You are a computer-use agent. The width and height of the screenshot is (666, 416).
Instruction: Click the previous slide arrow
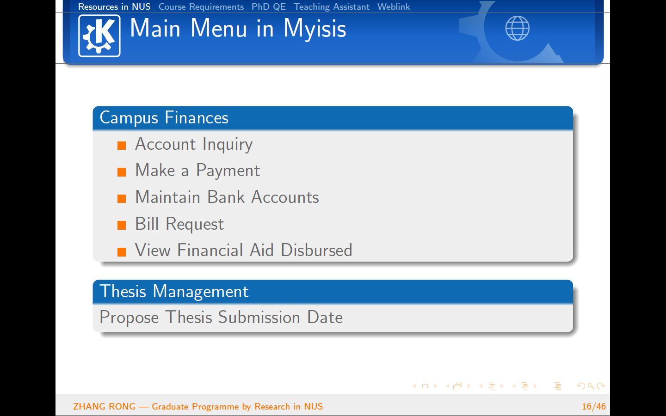(414, 386)
